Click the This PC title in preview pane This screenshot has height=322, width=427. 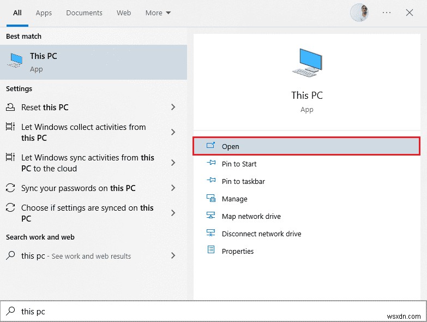(x=307, y=96)
